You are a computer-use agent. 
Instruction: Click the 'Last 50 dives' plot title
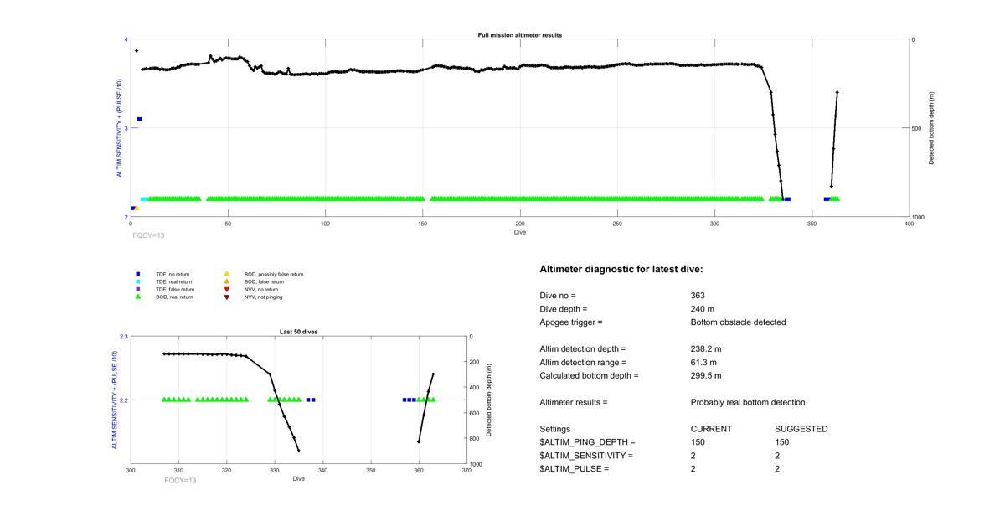(299, 332)
